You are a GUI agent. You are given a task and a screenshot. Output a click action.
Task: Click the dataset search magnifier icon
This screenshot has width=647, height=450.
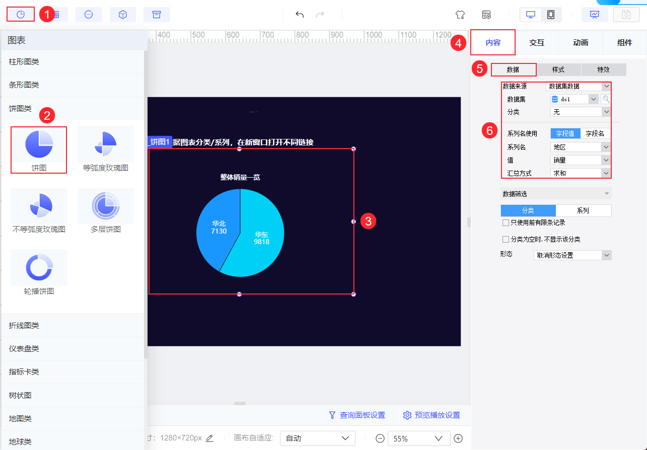tap(606, 99)
